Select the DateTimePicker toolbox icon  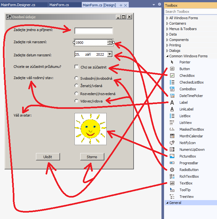pos(172,96)
